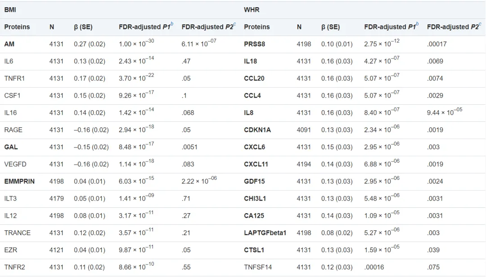The image size is (486, 277).
Task: Click the TRANCE protein cell
Action: (18, 233)
